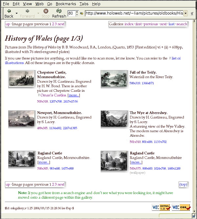The height and width of the screenshot is (219, 197).
Task: Click the Newport, Monmouthshire thumbnail image
Action: tap(21, 119)
